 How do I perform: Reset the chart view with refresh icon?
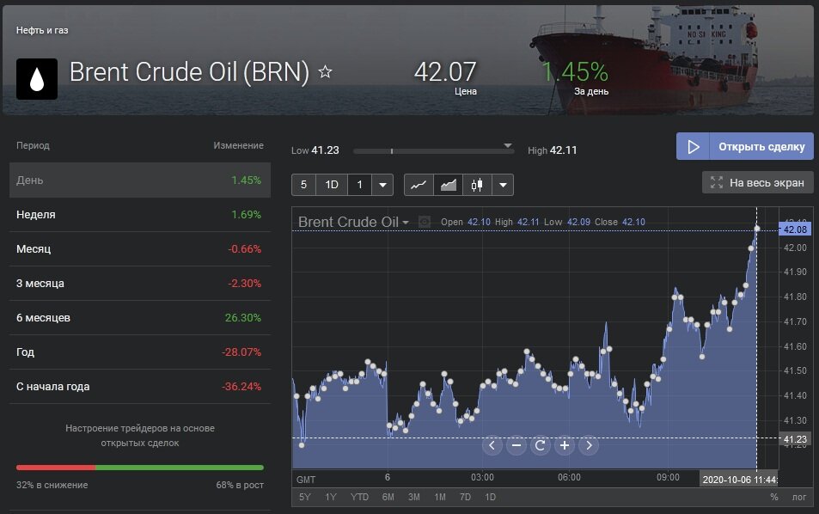[540, 445]
